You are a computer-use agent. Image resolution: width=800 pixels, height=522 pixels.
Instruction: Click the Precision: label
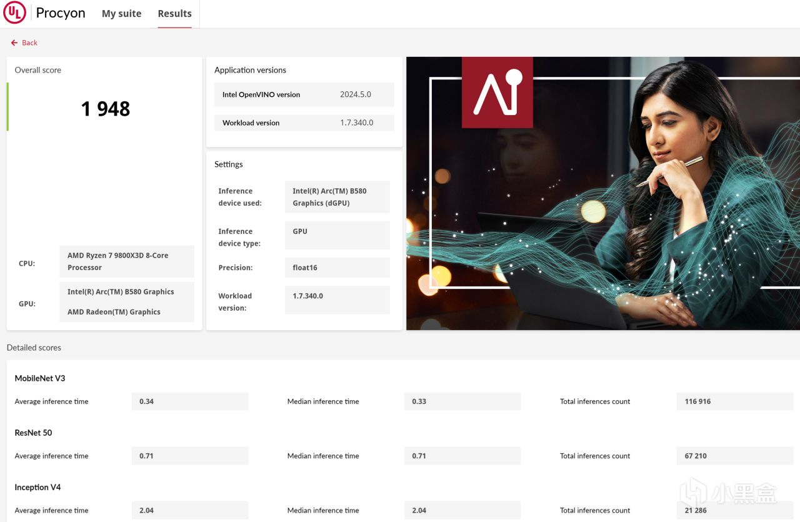(x=236, y=268)
